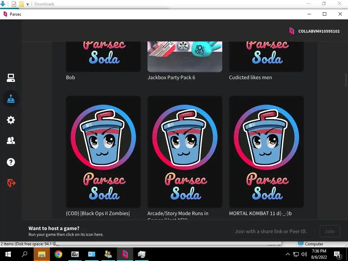Image resolution: width=348 pixels, height=261 pixels.
Task: Open the Help question mark icon
Action: click(x=11, y=162)
